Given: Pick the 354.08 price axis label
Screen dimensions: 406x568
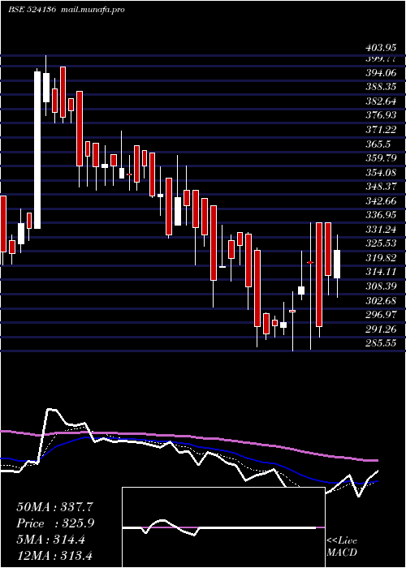Looking at the screenshot, I should point(380,172).
